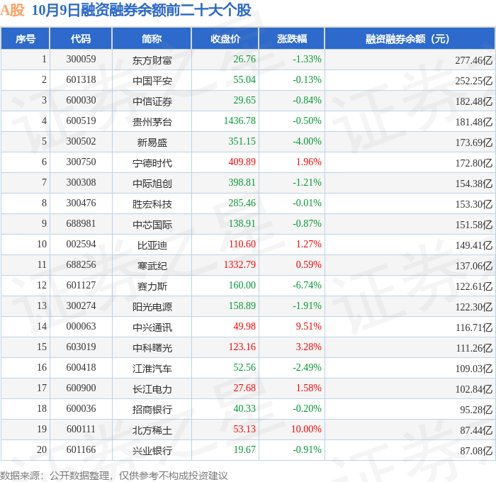The width and height of the screenshot is (496, 482).
Task: Click change value -4.00%
Action: (307, 142)
